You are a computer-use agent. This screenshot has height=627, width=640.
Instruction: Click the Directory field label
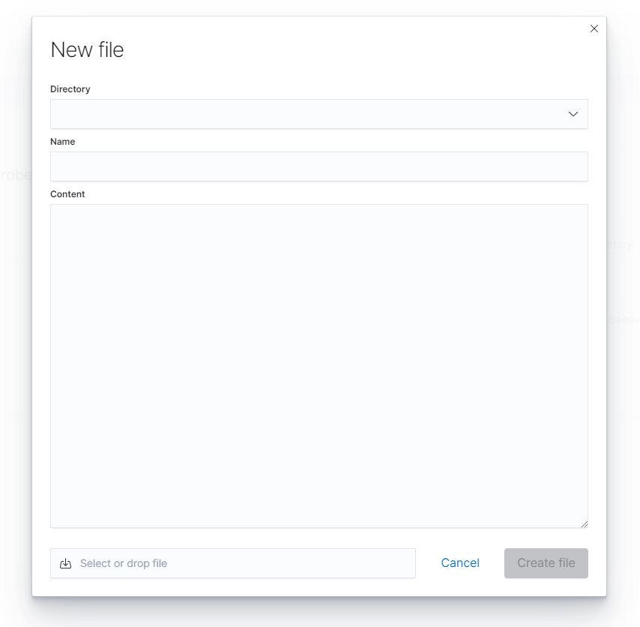tap(70, 89)
